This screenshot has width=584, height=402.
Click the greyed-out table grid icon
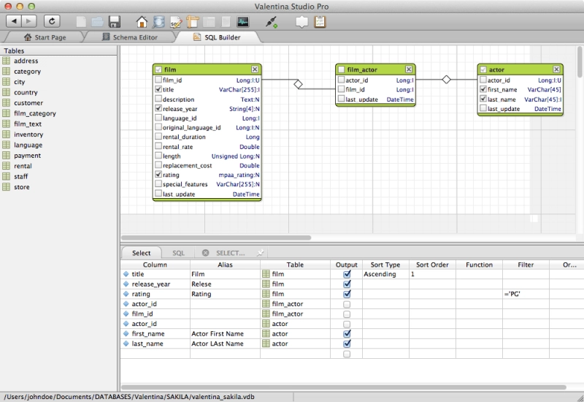[x=209, y=22]
